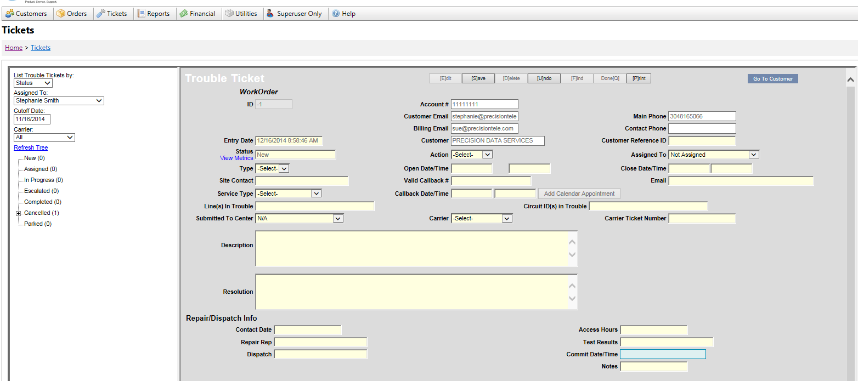Open the Carrier All filter dropdown

pyautogui.click(x=44, y=138)
